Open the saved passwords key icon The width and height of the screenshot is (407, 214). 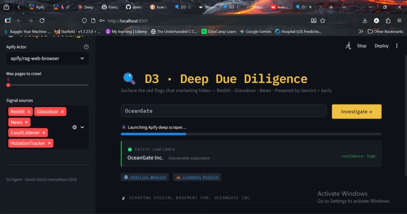click(102, 21)
